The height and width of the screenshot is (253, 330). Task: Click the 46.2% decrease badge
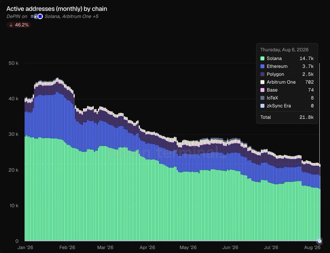point(19,25)
